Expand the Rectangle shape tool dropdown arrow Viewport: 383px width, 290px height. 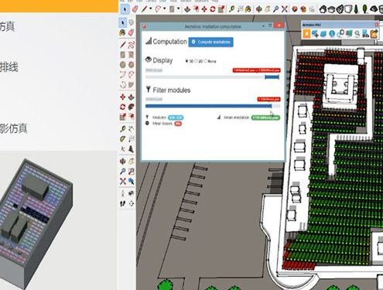(178, 9)
